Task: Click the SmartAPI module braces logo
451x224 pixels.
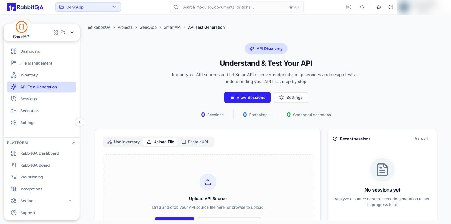Action: point(21,27)
